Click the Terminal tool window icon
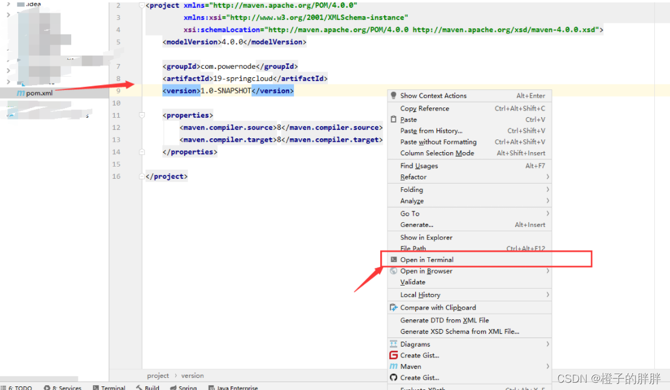This screenshot has height=390, width=670. [96, 388]
